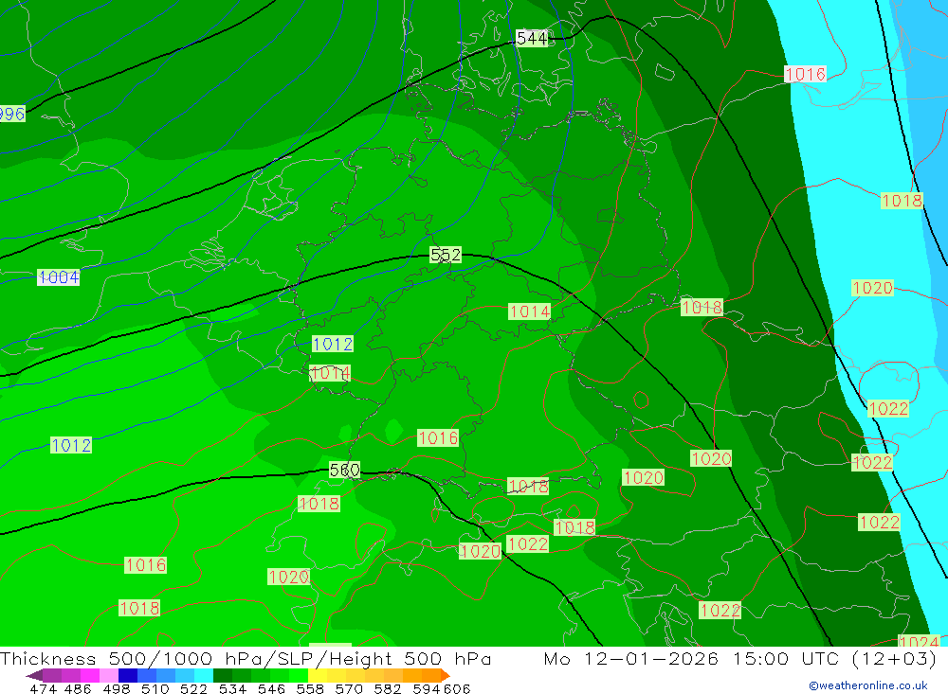This screenshot has width=948, height=694.
Task: Click the blue 996 pressure label
Action: pyautogui.click(x=12, y=114)
